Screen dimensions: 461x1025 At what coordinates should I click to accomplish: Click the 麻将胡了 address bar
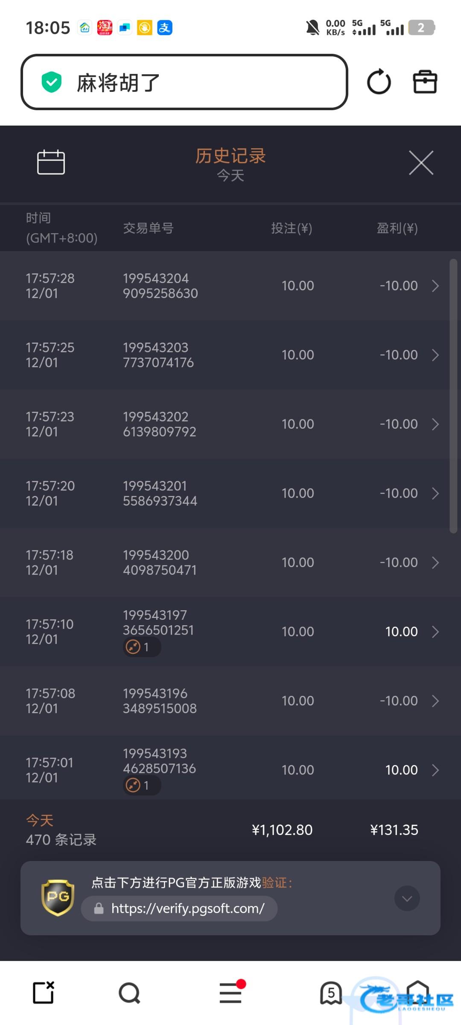(184, 82)
